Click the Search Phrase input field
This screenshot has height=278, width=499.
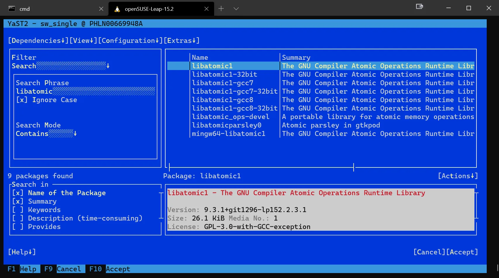(104, 92)
